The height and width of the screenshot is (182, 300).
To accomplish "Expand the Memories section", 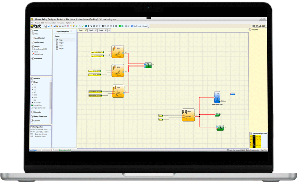I will point(33,112).
